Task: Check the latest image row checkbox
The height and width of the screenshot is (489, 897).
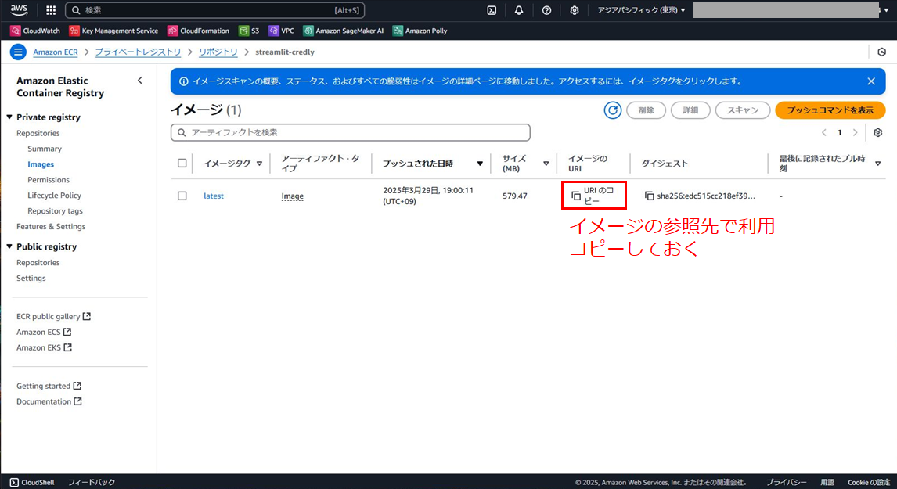Action: (x=182, y=196)
